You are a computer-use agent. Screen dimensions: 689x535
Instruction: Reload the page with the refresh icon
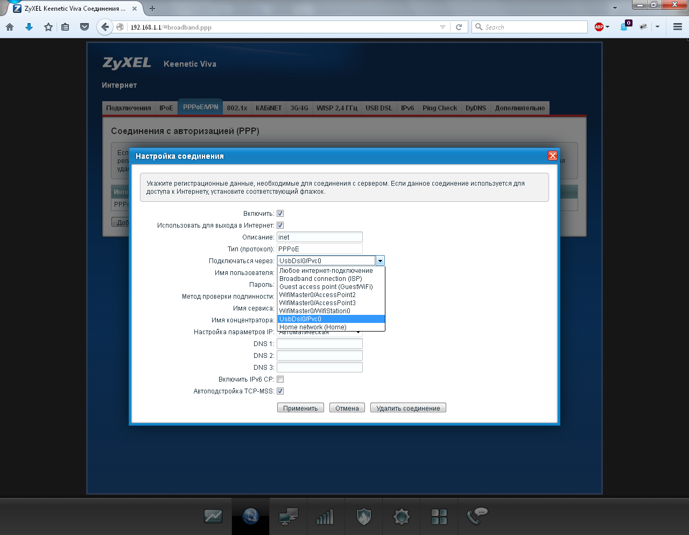[459, 27]
